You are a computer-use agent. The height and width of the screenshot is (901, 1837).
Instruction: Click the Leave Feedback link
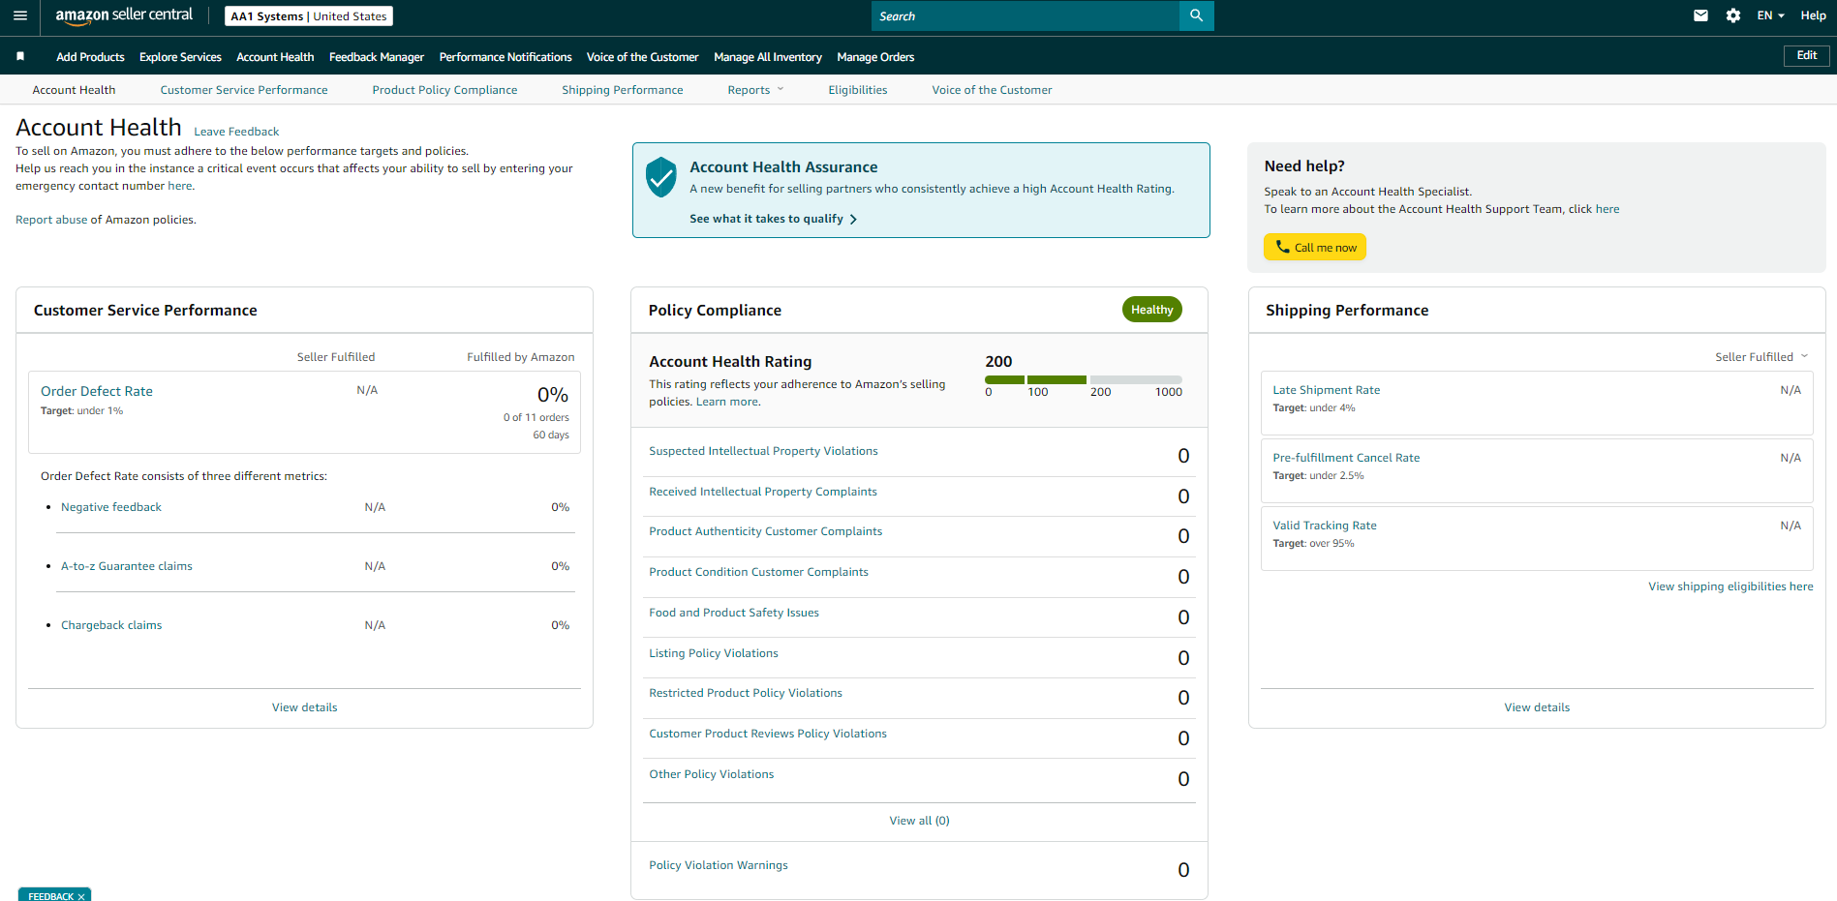(x=236, y=132)
